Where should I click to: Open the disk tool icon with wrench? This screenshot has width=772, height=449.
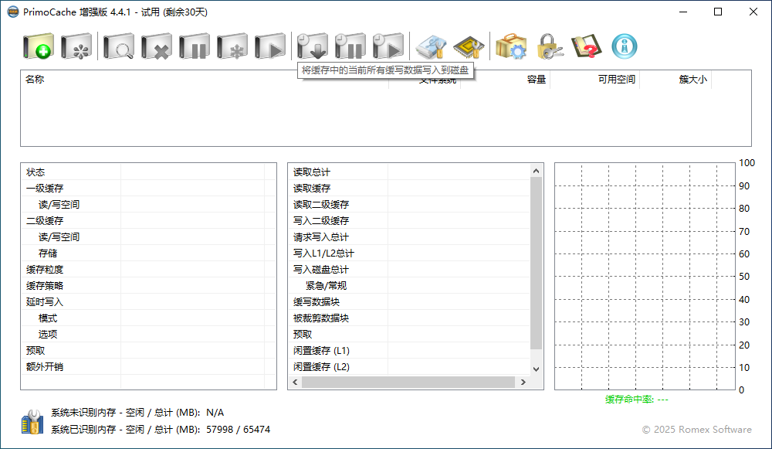tap(431, 47)
